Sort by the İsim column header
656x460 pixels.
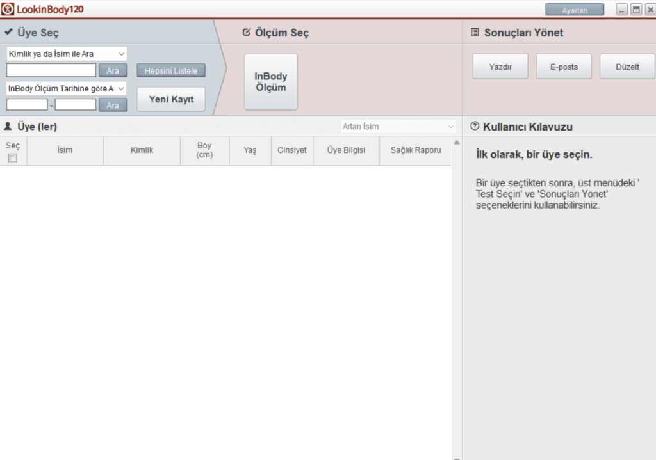pos(65,150)
